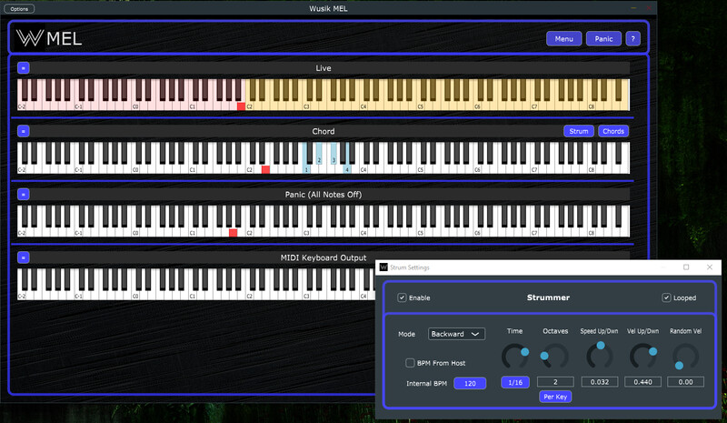The height and width of the screenshot is (423, 727).
Task: Click the Time knob
Action: [x=514, y=357]
